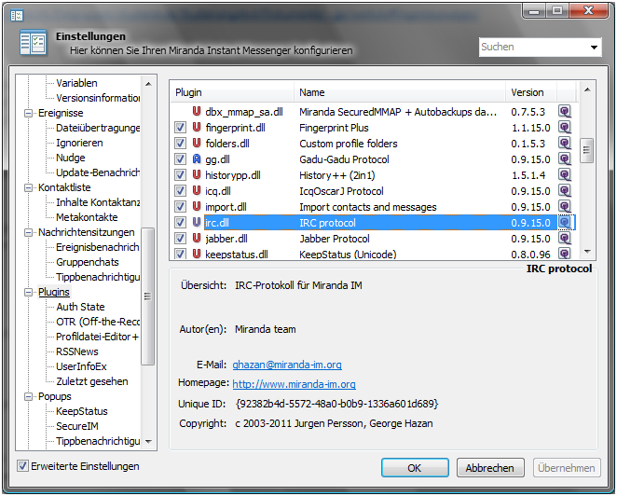Image resolution: width=617 pixels, height=496 pixels.
Task: Open Gruppenchats settings page
Action: point(87,262)
